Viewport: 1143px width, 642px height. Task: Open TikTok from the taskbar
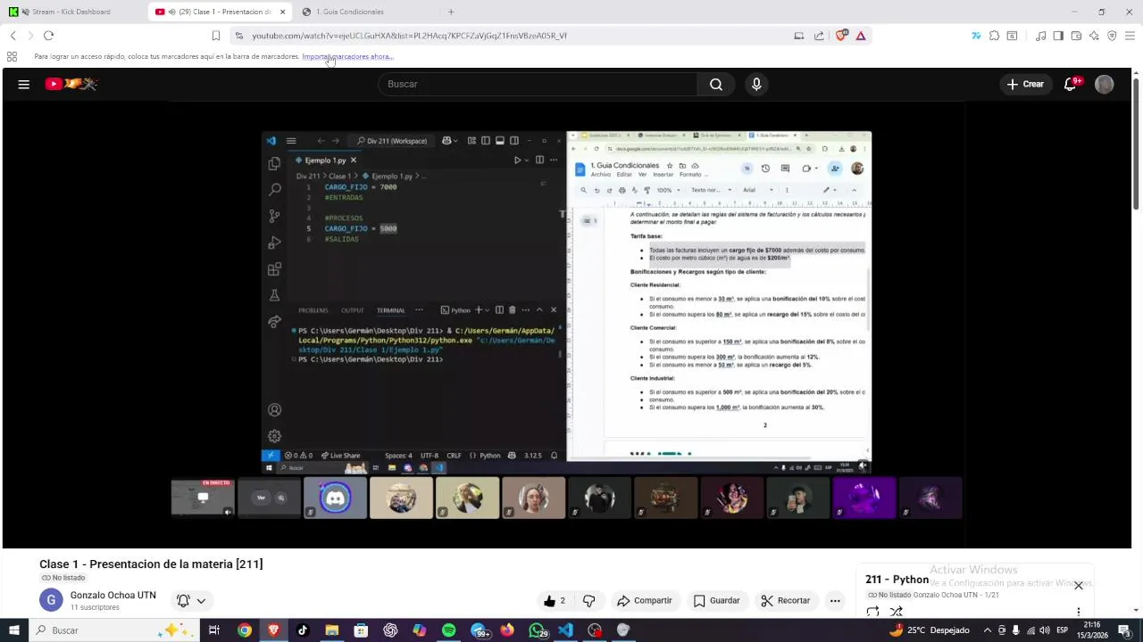(x=303, y=630)
